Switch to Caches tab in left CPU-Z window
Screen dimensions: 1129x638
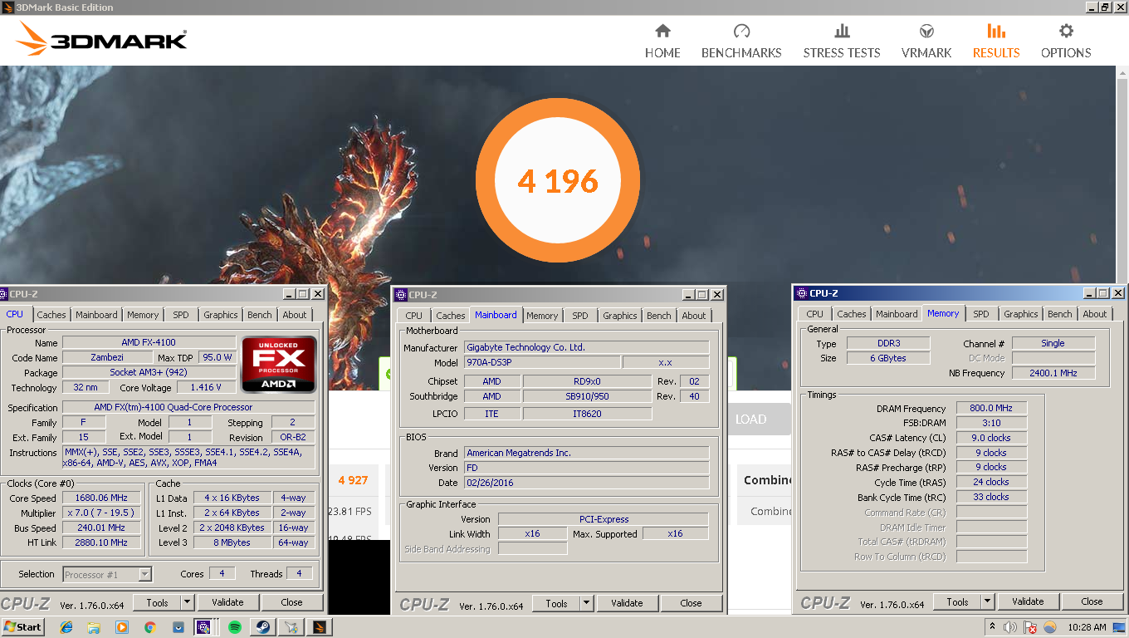point(51,315)
